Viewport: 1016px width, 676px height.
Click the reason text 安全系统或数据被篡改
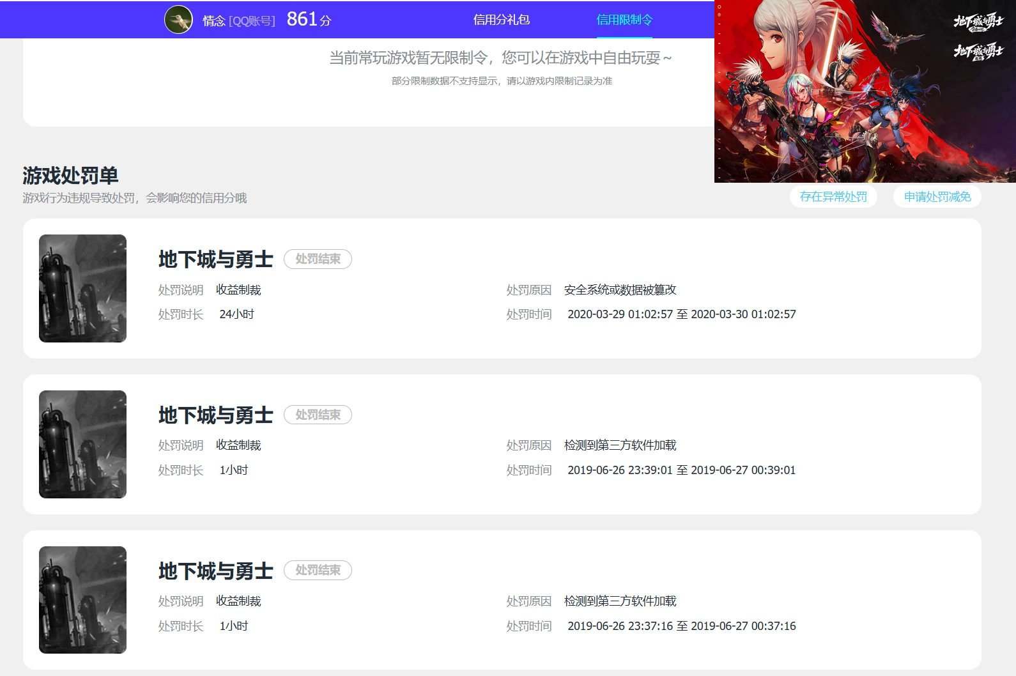[620, 290]
